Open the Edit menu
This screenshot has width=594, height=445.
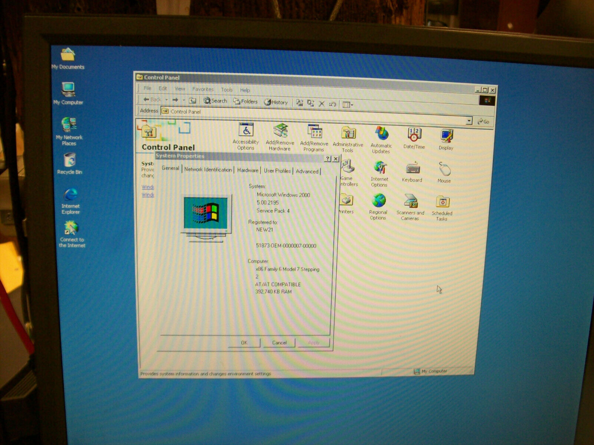163,88
